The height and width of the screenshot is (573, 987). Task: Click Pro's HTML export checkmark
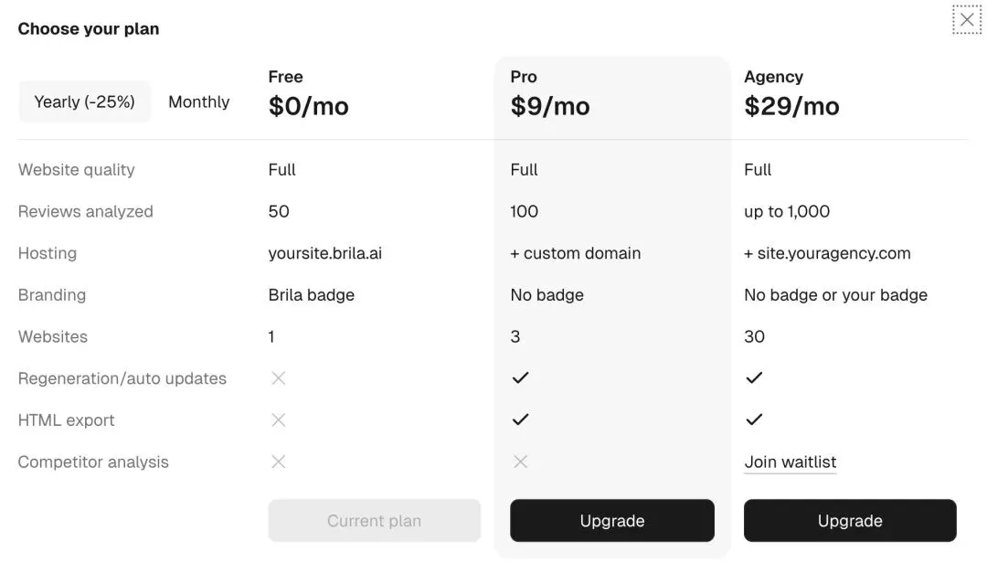click(520, 419)
